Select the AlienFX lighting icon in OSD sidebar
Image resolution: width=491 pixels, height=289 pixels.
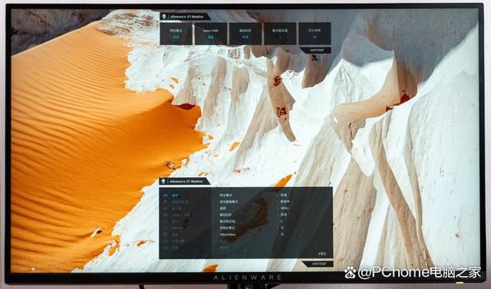point(166,215)
